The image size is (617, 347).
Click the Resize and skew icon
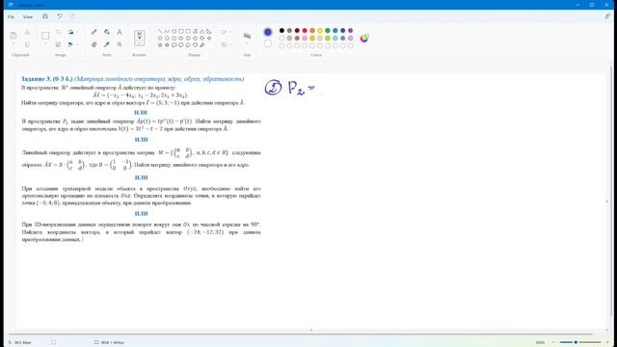click(x=58, y=44)
